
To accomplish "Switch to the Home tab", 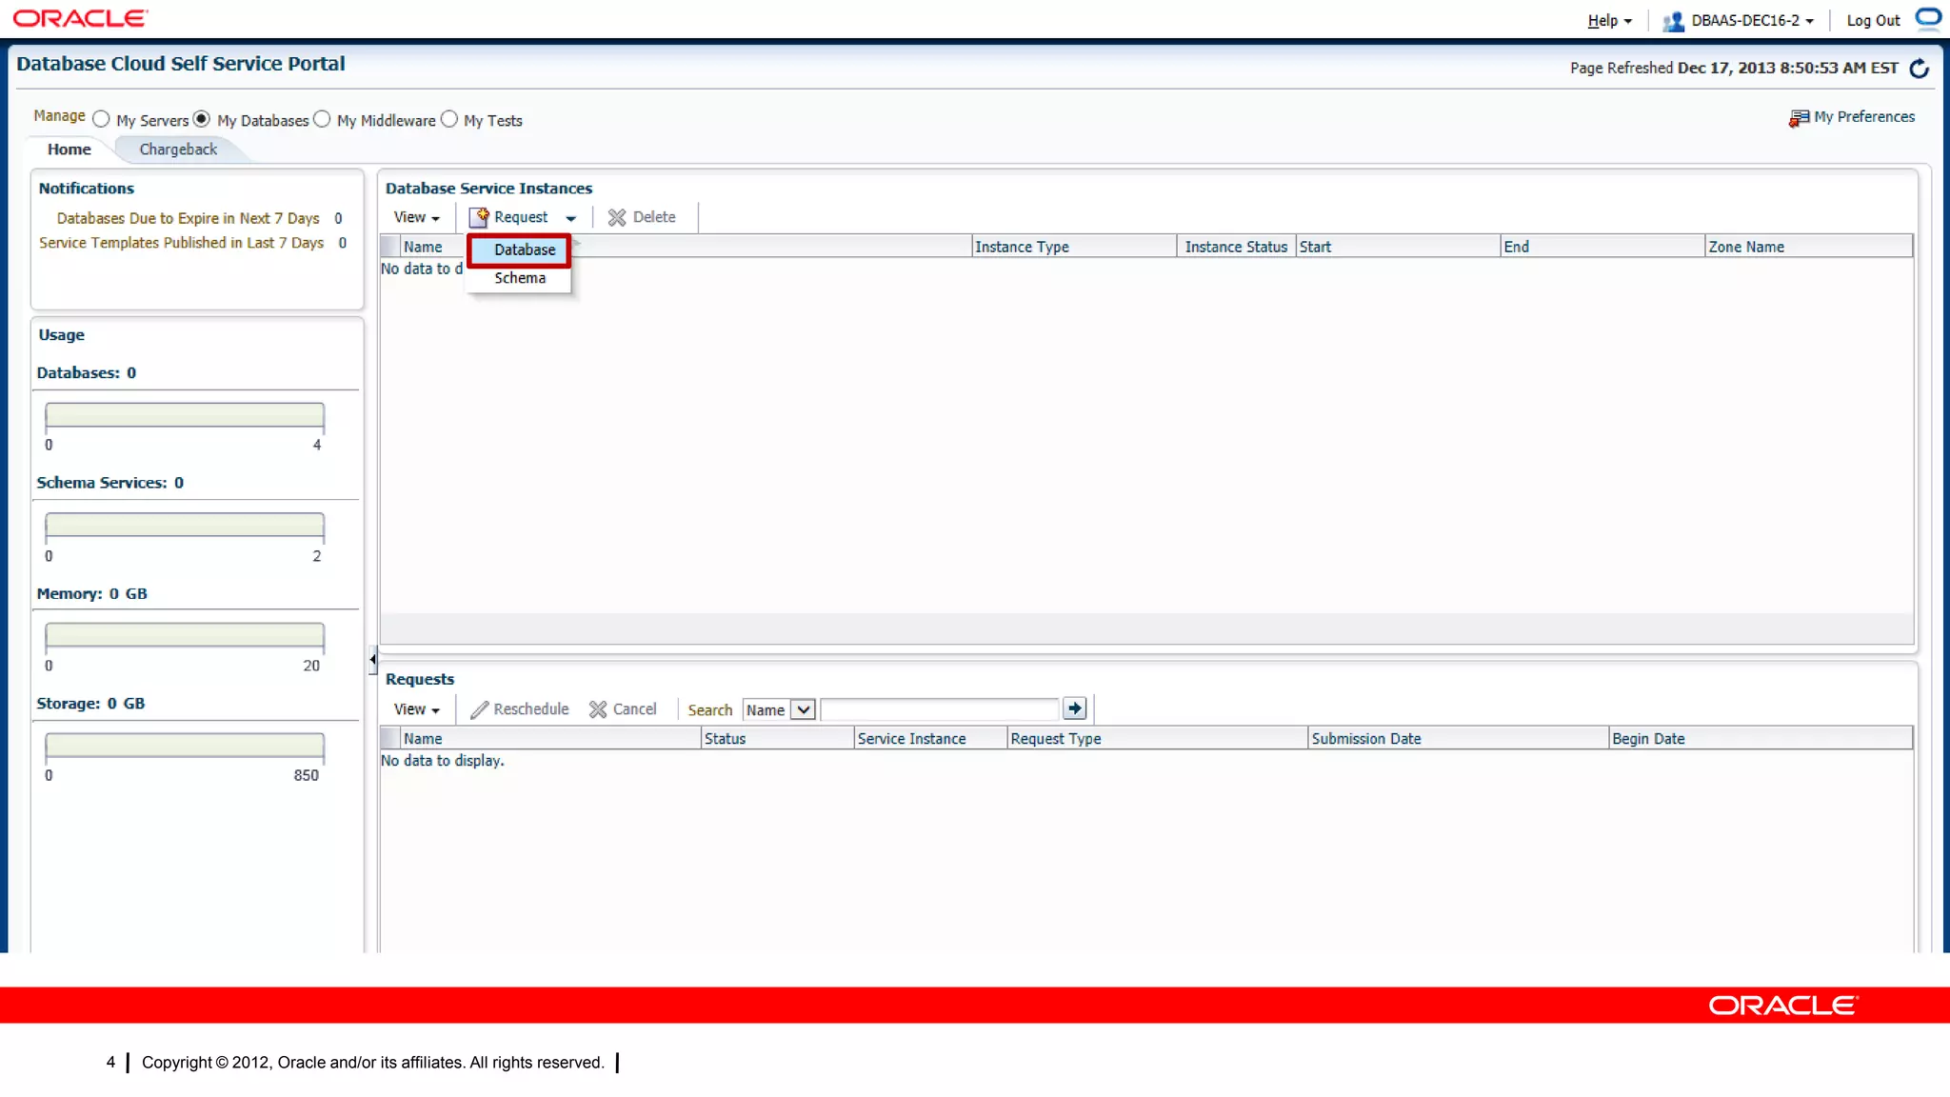I will tap(70, 150).
